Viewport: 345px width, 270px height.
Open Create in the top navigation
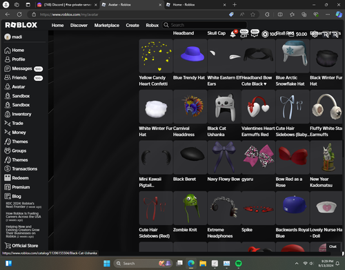point(132,26)
